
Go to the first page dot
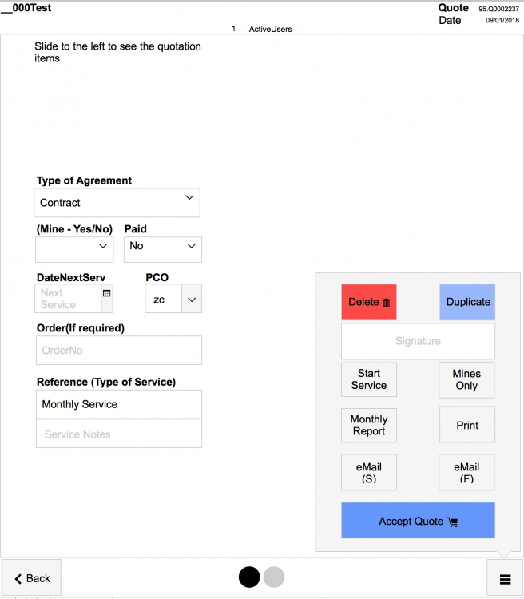[x=249, y=577]
